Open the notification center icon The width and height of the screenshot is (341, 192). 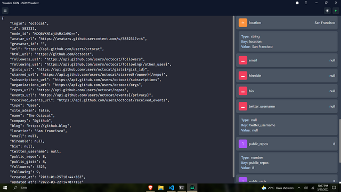[x=334, y=188]
